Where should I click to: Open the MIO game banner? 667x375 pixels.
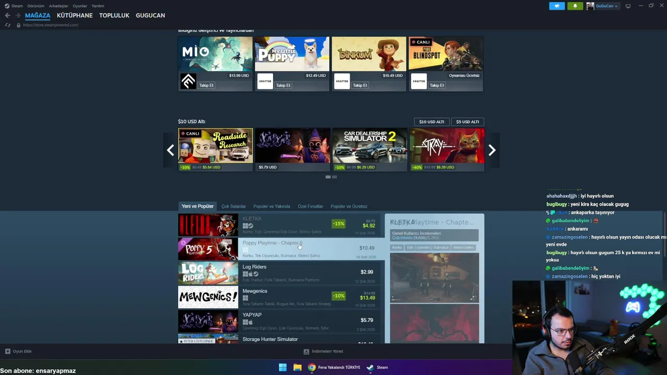point(215,54)
